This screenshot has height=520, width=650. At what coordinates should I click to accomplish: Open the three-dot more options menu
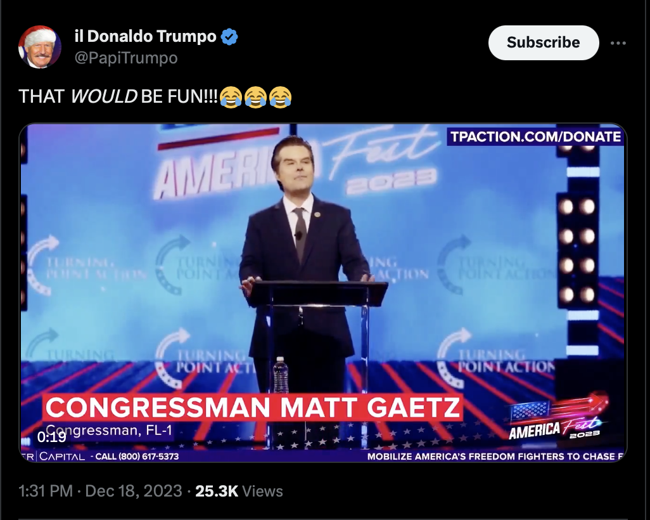(618, 42)
